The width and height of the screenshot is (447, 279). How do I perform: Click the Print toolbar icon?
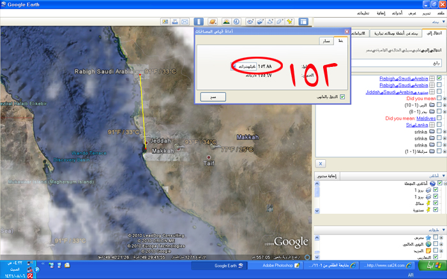click(175, 22)
